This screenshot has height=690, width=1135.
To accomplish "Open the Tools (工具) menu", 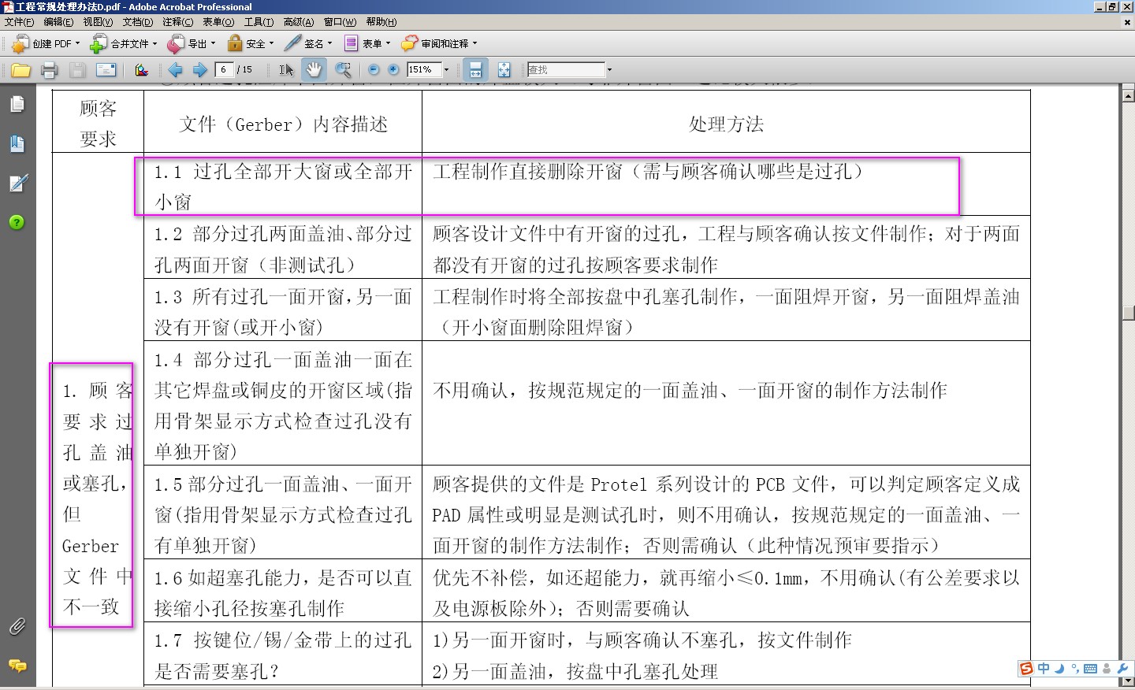I will [259, 22].
